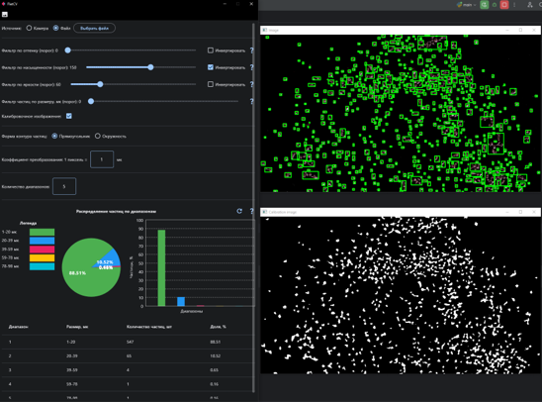Uncheck the calibration image checkbox
Screen dimensions: 542x402
[x=69, y=116]
